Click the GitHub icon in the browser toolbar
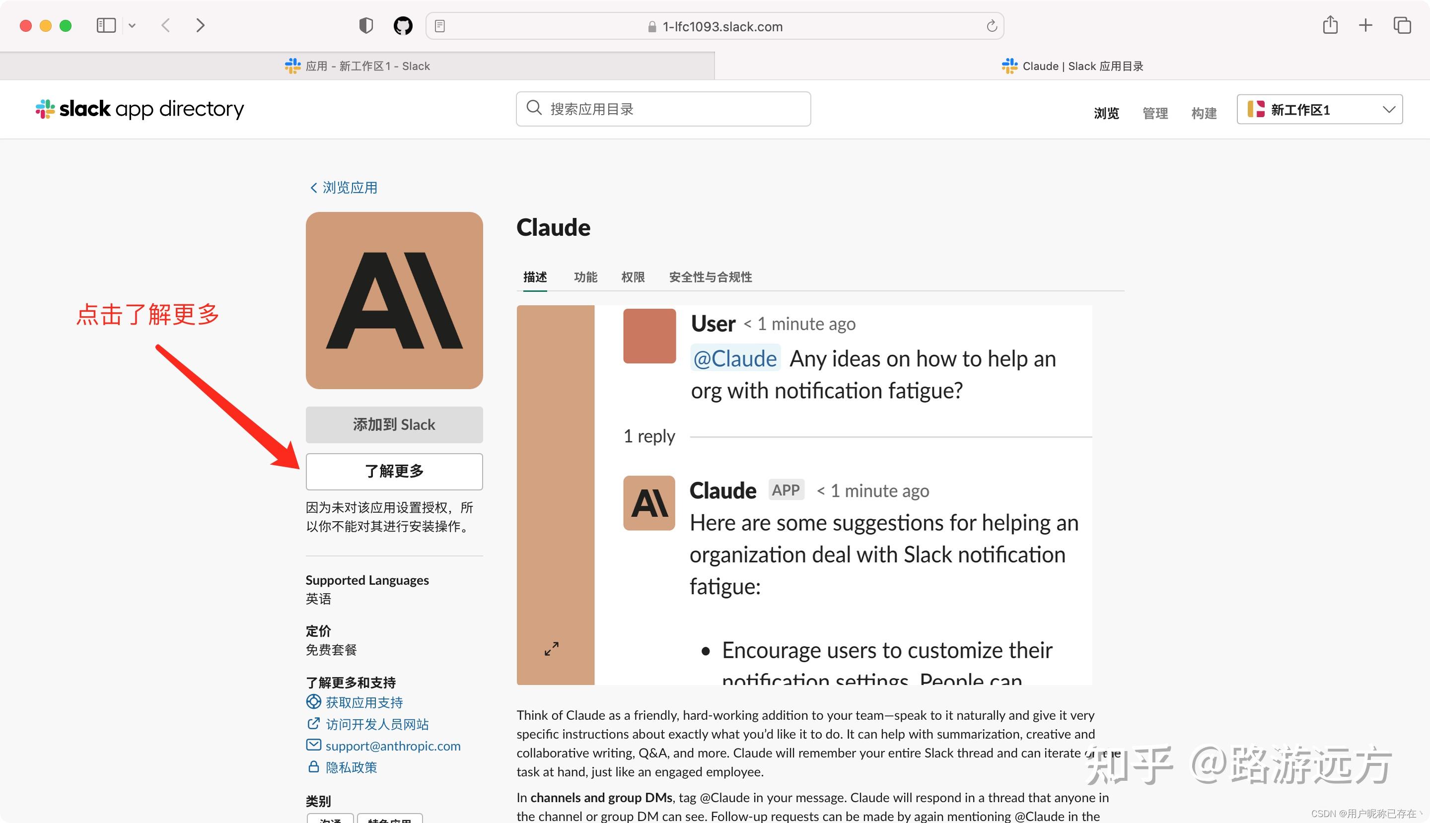The width and height of the screenshot is (1430, 823). pos(404,25)
